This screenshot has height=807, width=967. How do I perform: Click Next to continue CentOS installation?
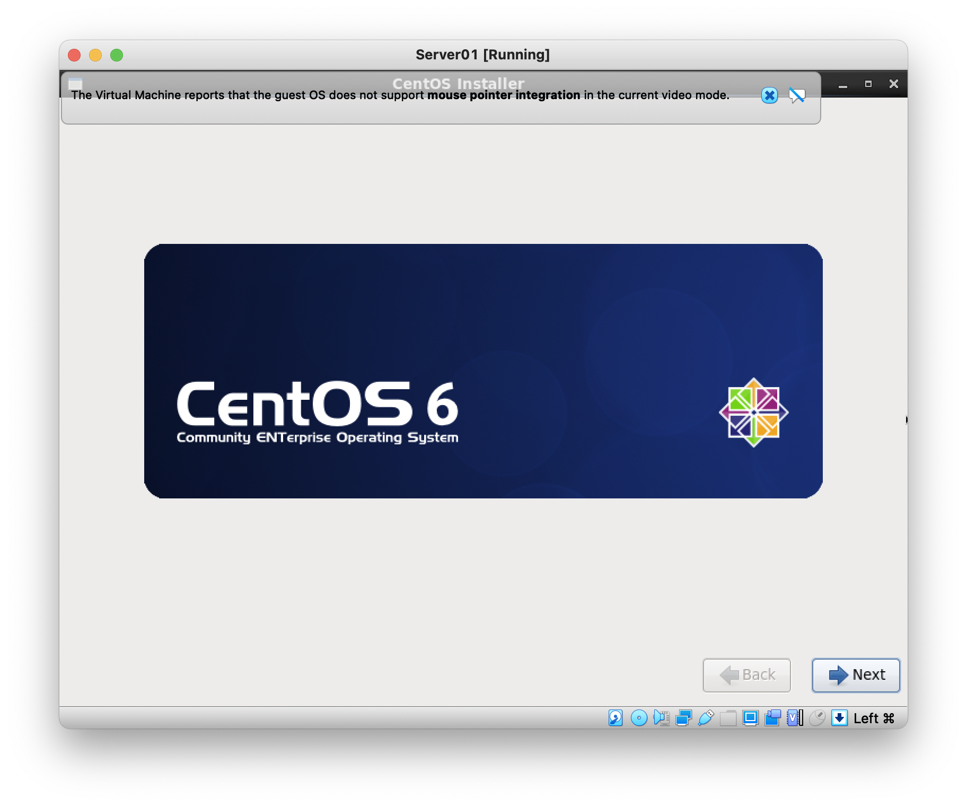coord(856,675)
